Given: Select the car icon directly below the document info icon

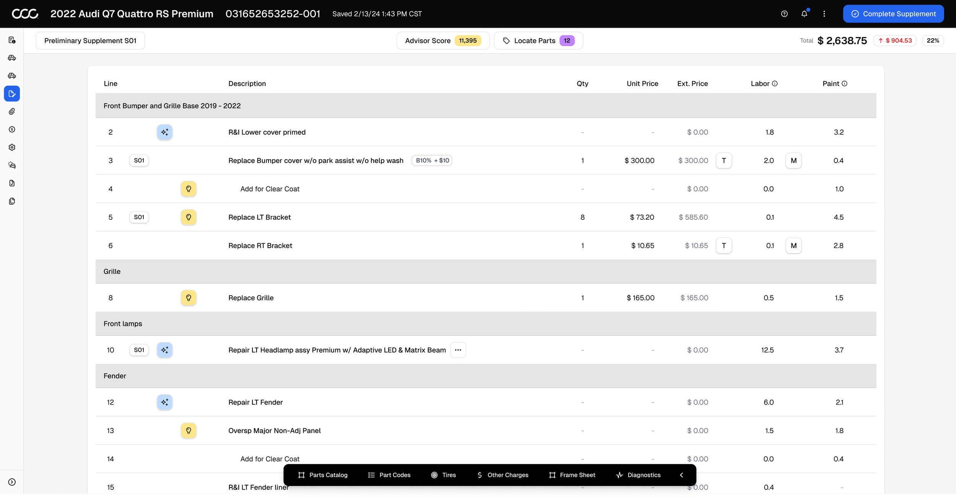Looking at the screenshot, I should (12, 58).
